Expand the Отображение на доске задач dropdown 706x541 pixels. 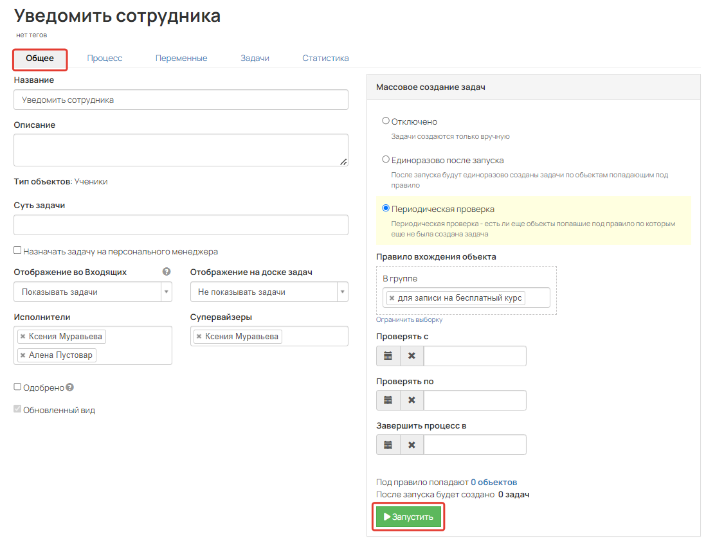[343, 292]
